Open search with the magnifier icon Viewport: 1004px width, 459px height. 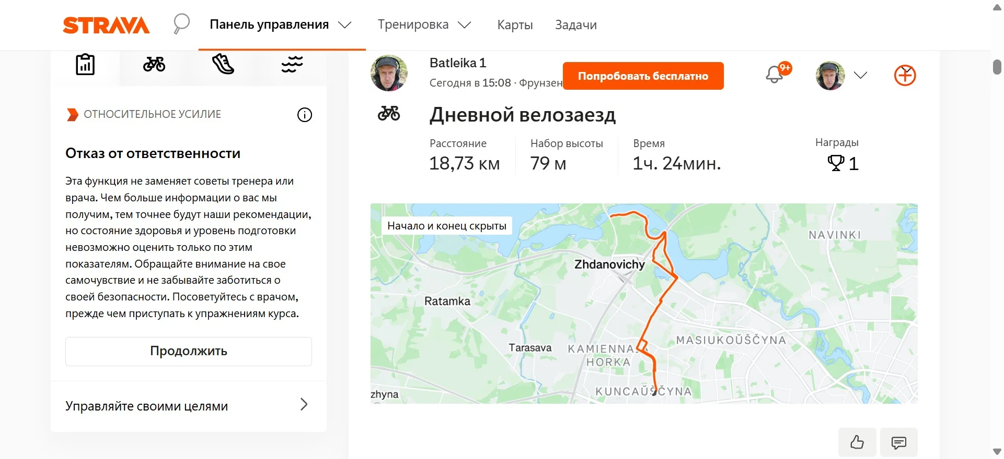point(181,24)
